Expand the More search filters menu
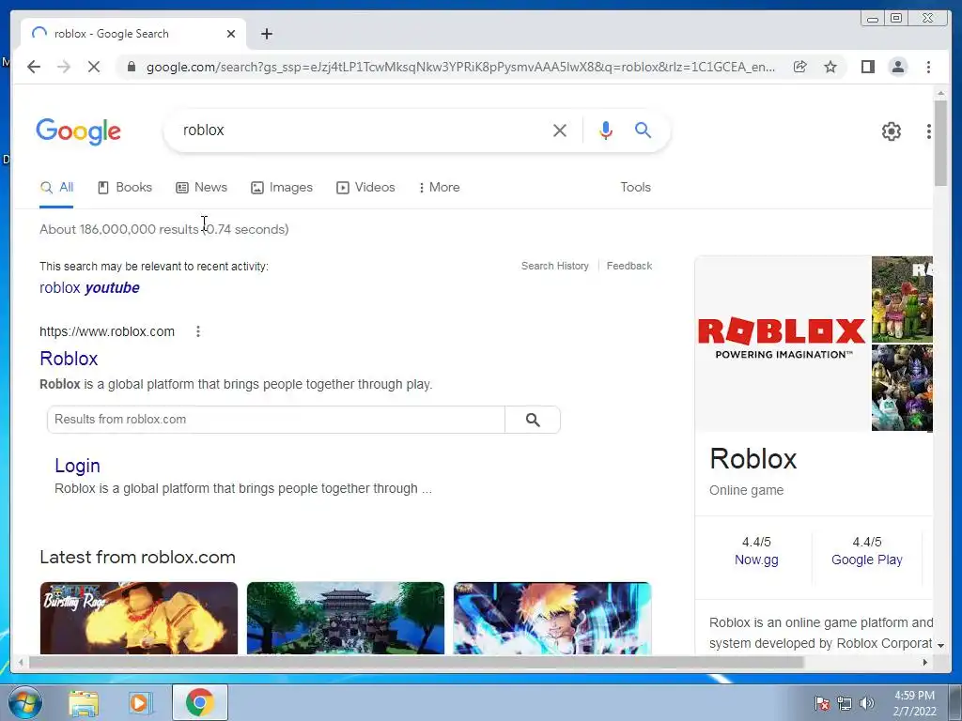This screenshot has height=721, width=962. pyautogui.click(x=440, y=188)
